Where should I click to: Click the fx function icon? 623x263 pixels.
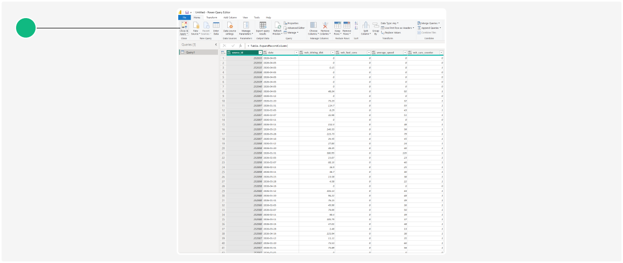[240, 46]
